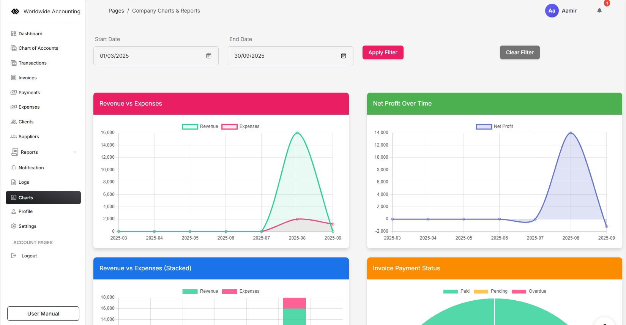Click the Start Date input field

click(x=150, y=56)
